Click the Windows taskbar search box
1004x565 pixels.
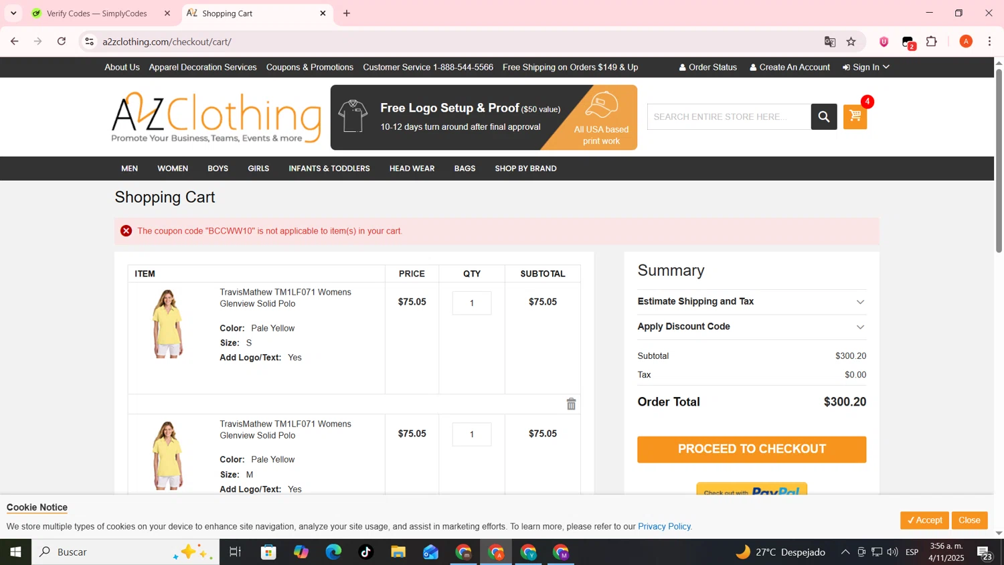click(x=125, y=552)
